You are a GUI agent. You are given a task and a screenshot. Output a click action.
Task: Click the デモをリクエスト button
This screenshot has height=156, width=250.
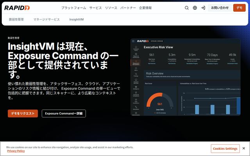(x=23, y=113)
